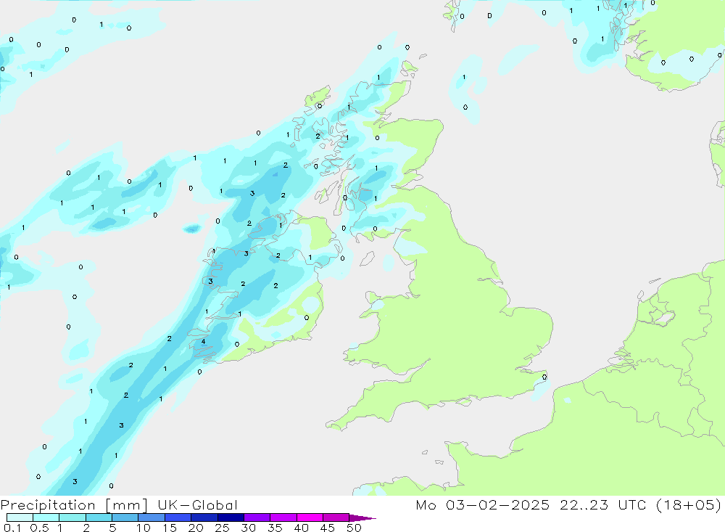Click the "4" precipitation value off southwest Ireland
This screenshot has height=532, width=725.
pos(203,342)
